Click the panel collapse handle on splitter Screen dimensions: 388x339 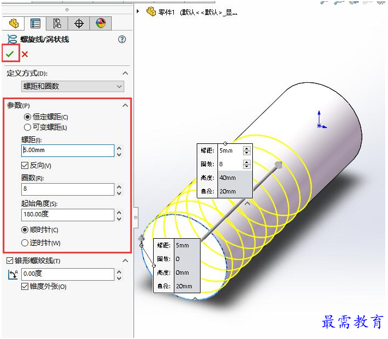coord(136,217)
